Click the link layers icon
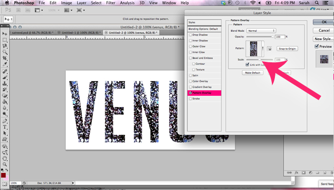This screenshot has height=190, width=334. click(289, 172)
